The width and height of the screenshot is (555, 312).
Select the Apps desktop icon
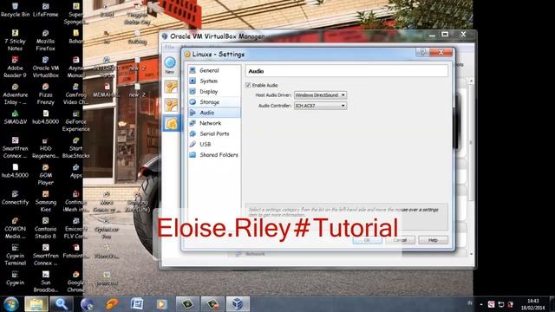coord(75,172)
